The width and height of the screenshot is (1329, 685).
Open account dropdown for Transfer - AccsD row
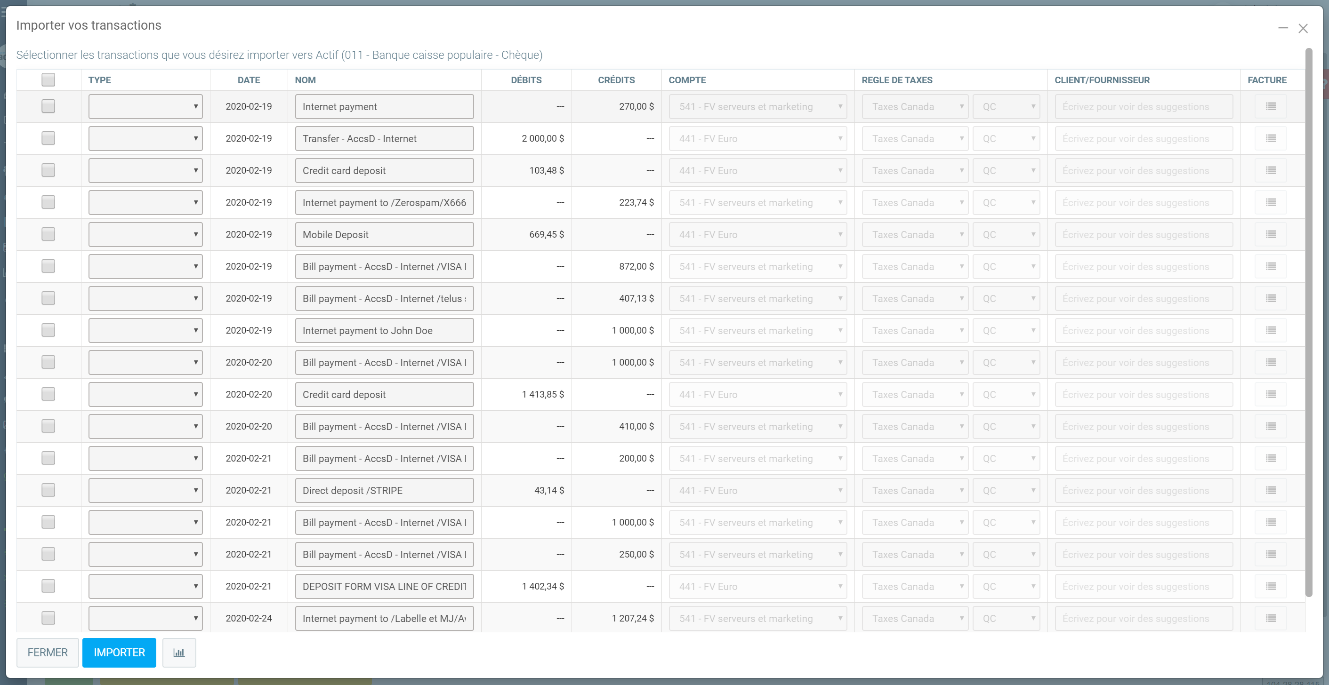(757, 139)
